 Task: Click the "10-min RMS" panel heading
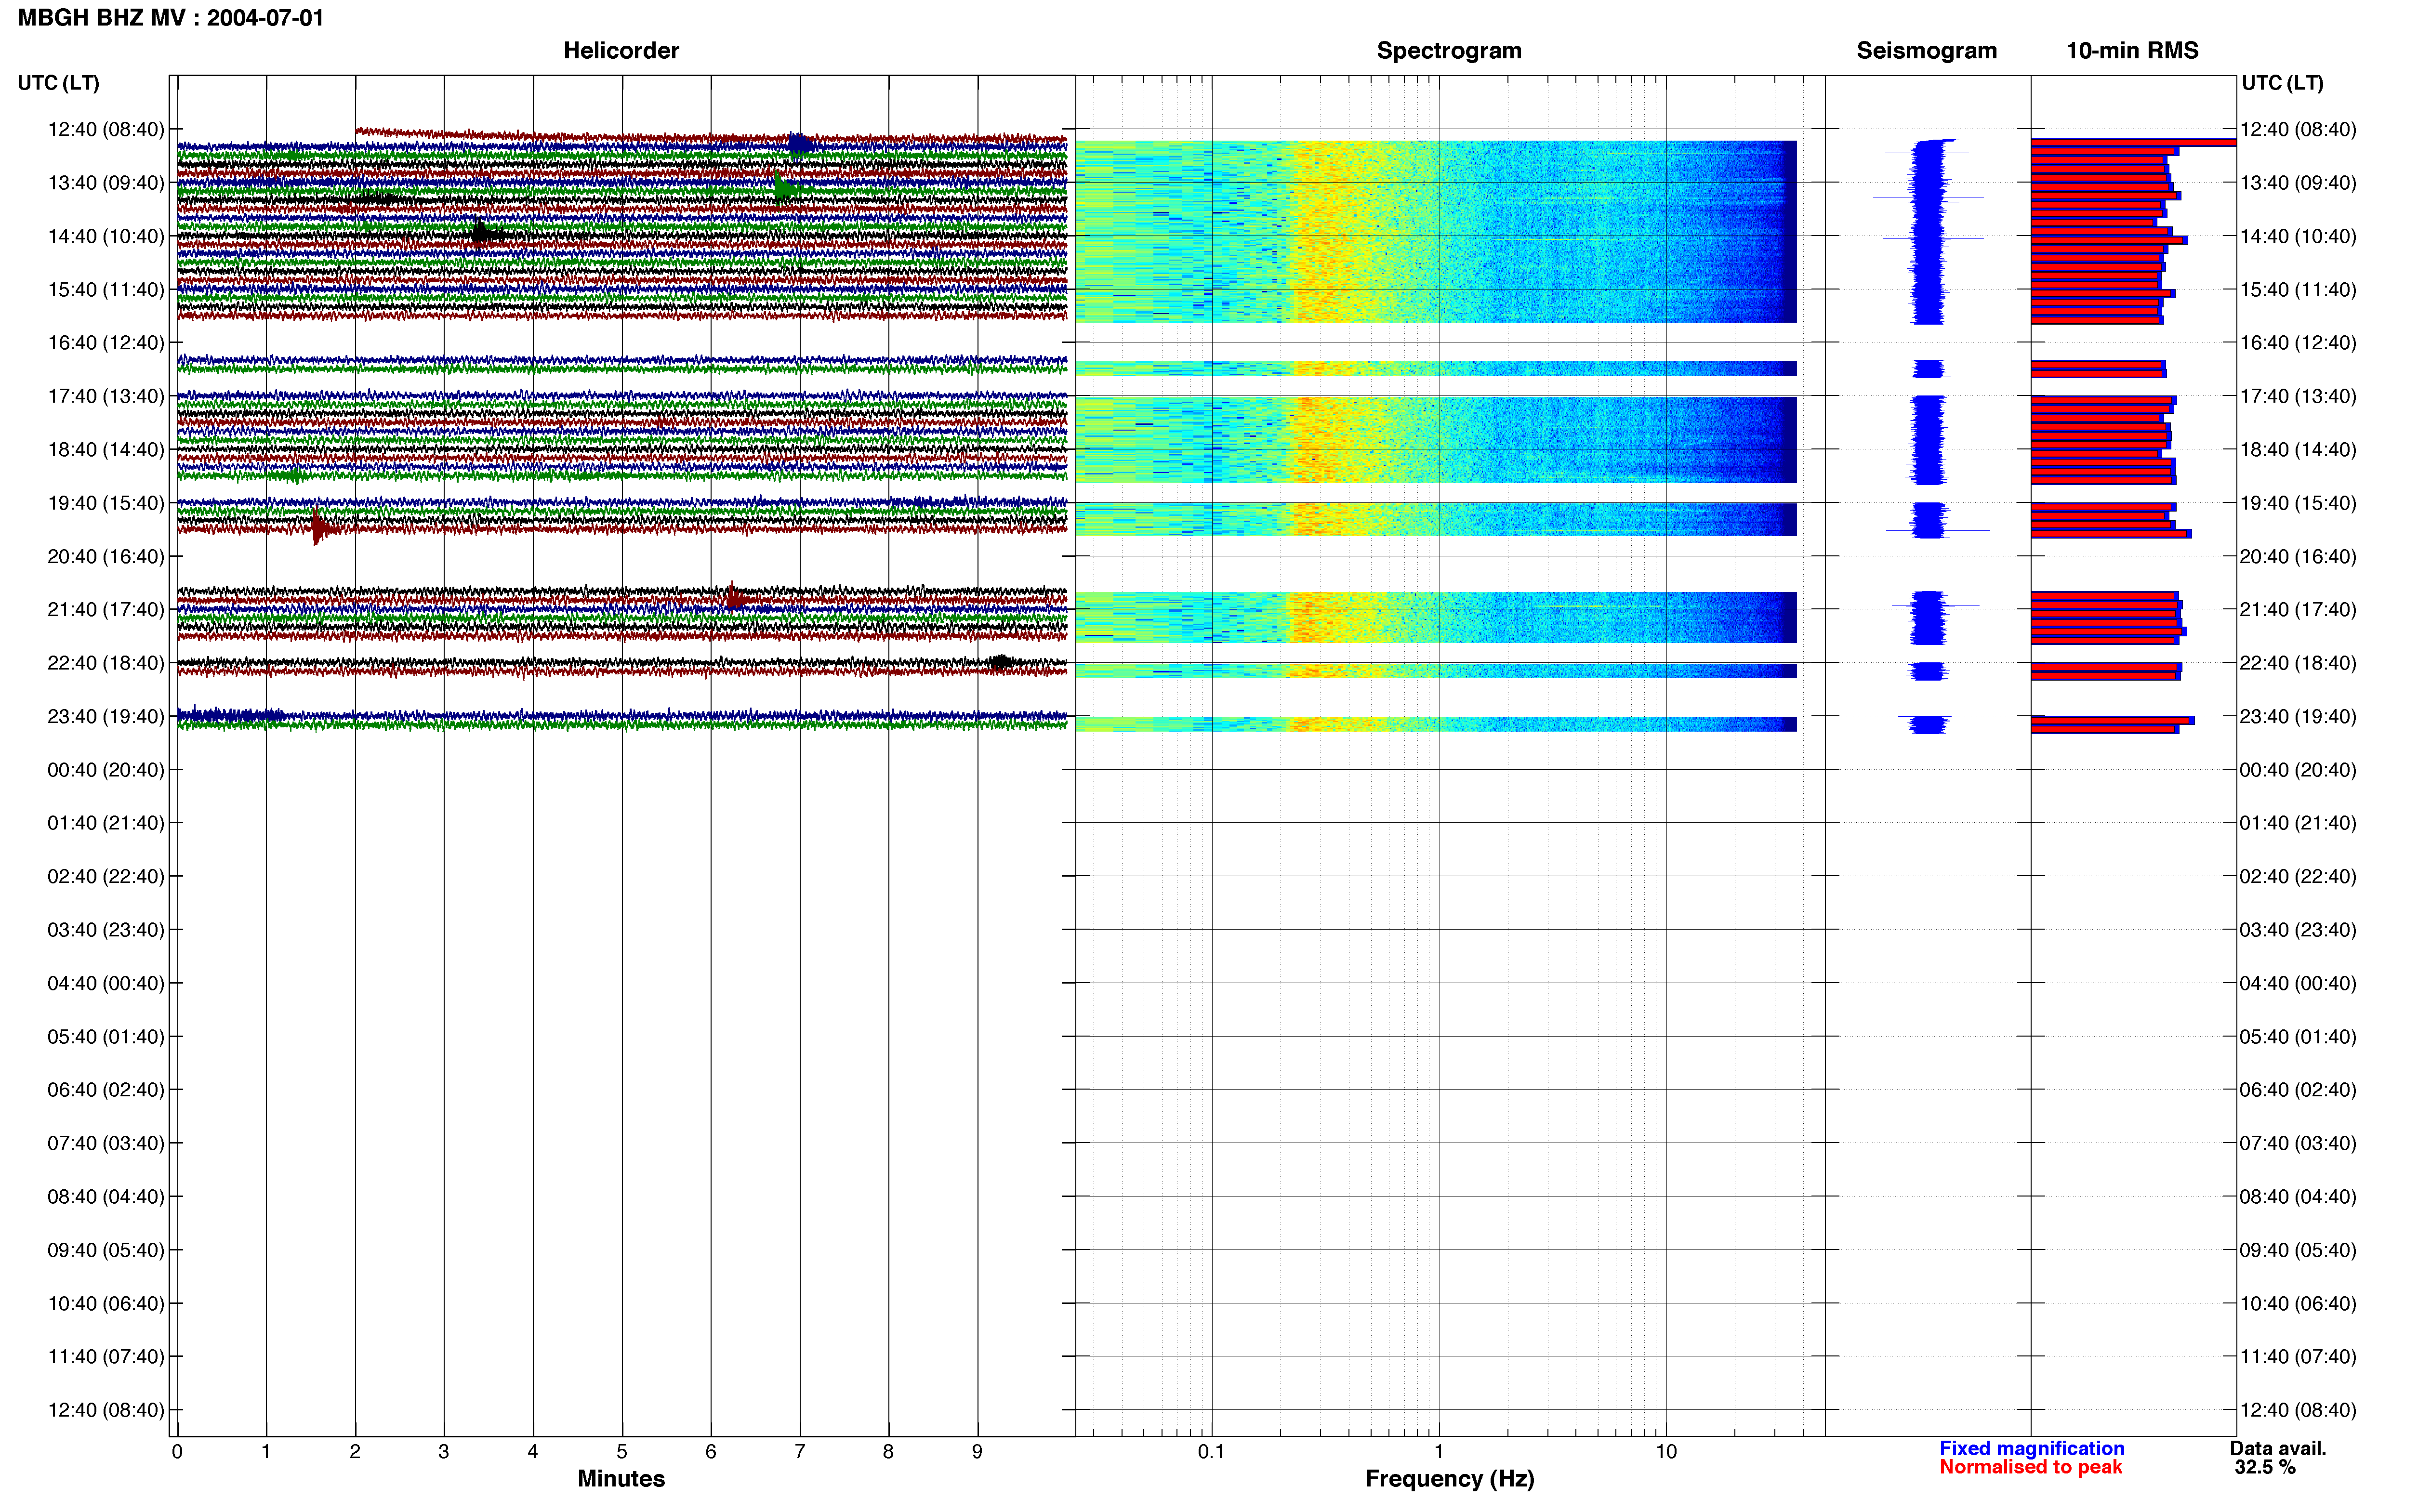click(2132, 51)
